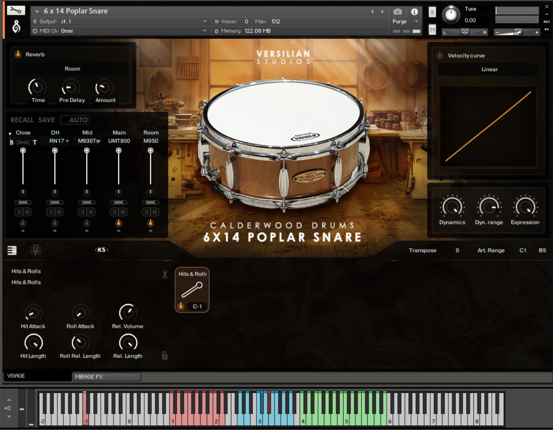Adjust the OH mic width slider
This screenshot has height=430, width=553.
pos(55,202)
